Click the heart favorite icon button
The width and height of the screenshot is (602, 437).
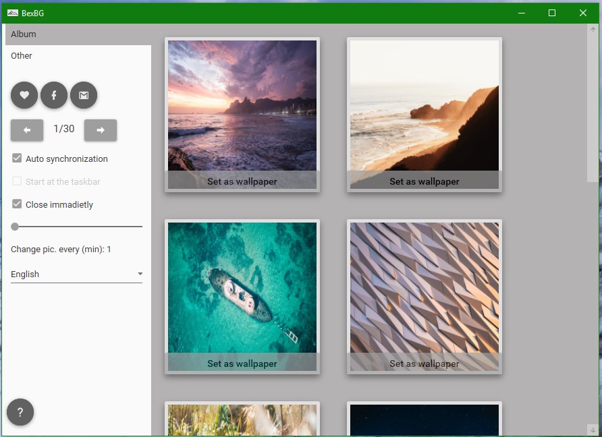(24, 95)
